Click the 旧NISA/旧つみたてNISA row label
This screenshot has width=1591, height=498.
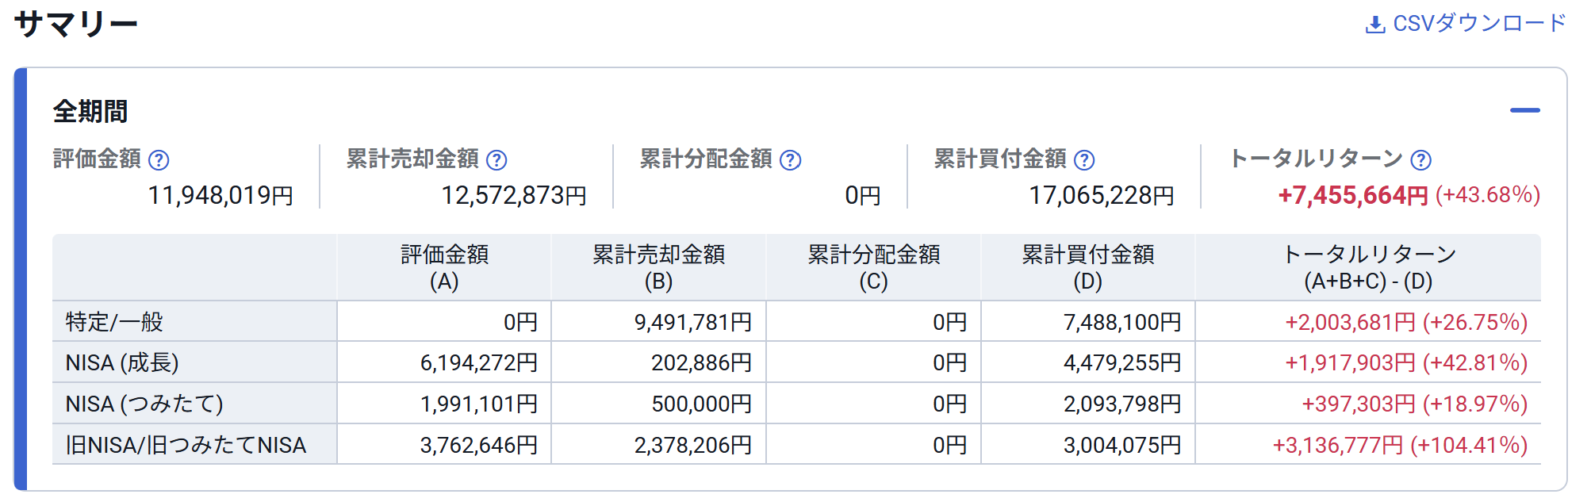(x=186, y=446)
